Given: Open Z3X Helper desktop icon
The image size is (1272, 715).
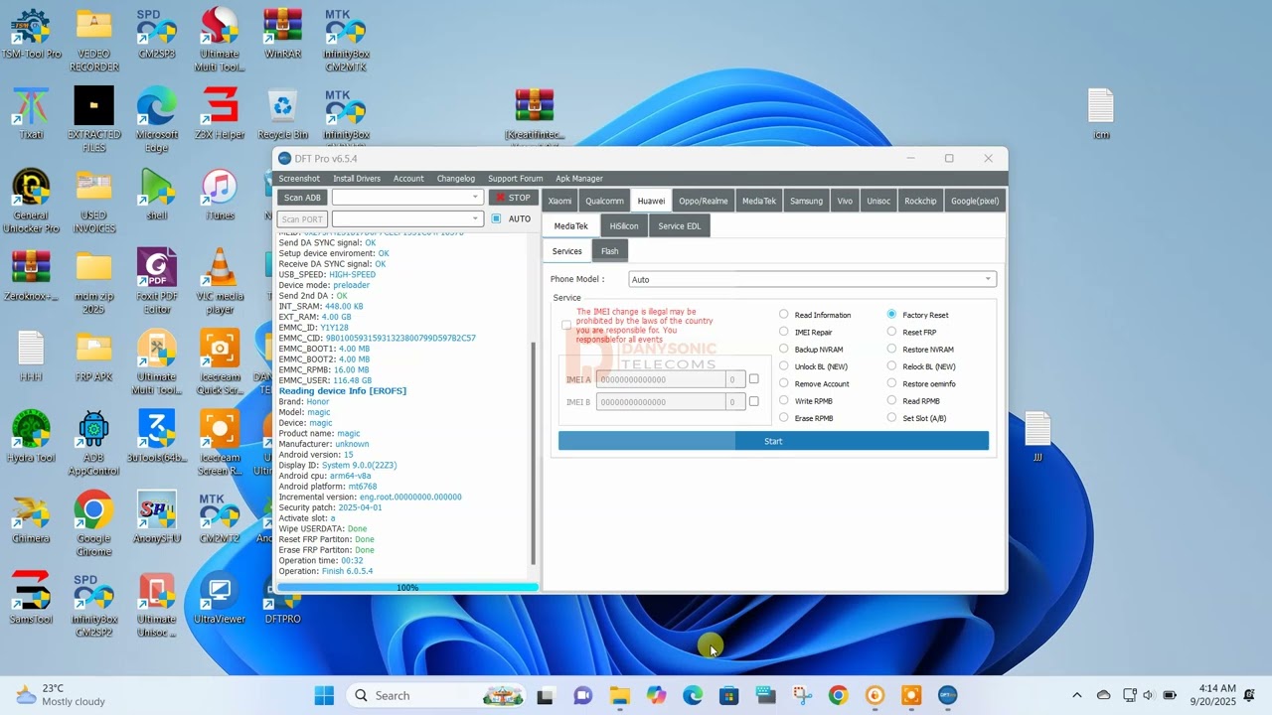Looking at the screenshot, I should [219, 113].
